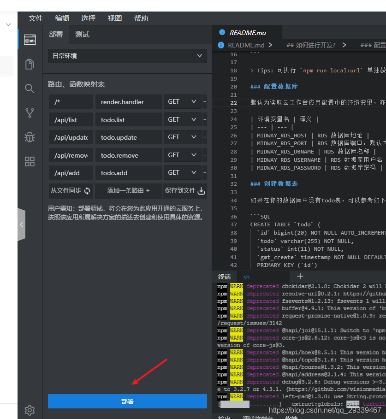Click the /* route path field
The image size is (386, 419).
(71, 101)
